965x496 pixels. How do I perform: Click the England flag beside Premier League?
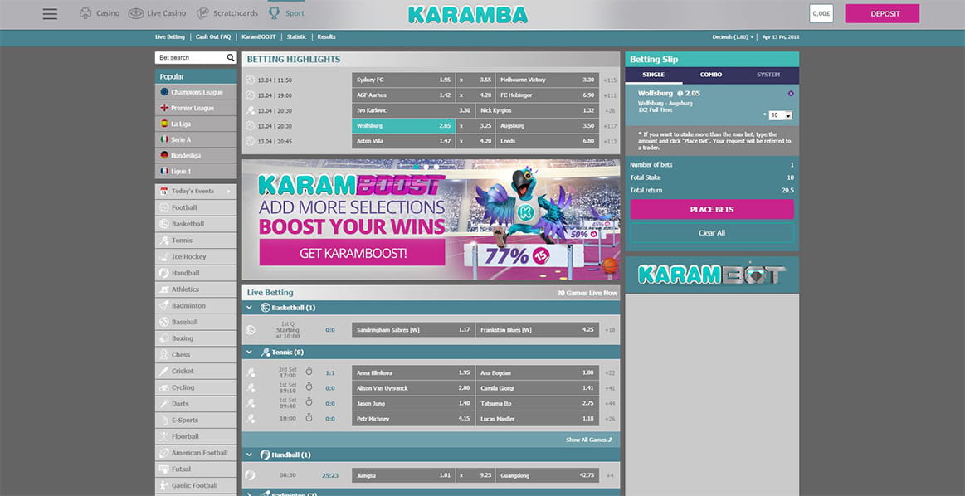[x=164, y=108]
